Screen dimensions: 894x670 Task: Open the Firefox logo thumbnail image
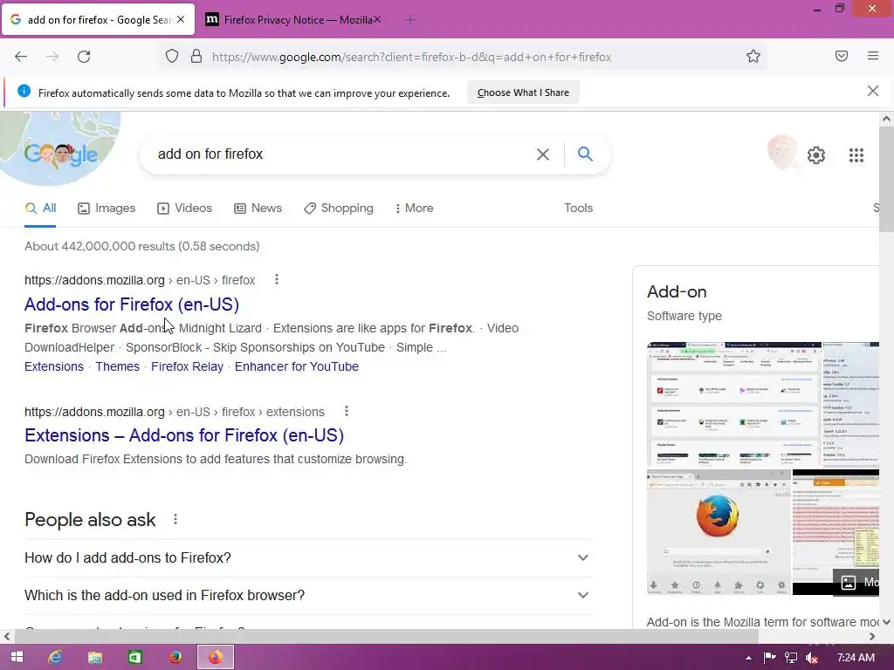[719, 533]
